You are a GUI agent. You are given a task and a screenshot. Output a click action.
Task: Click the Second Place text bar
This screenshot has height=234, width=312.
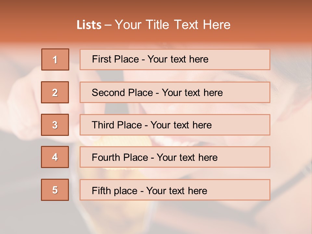175,92
